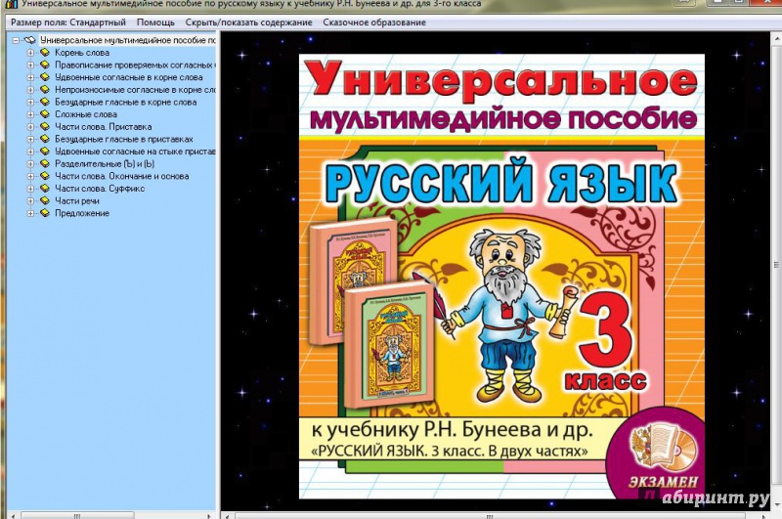Expand Удвоенные согласные в корне слова
782x519 pixels.
pos(30,77)
